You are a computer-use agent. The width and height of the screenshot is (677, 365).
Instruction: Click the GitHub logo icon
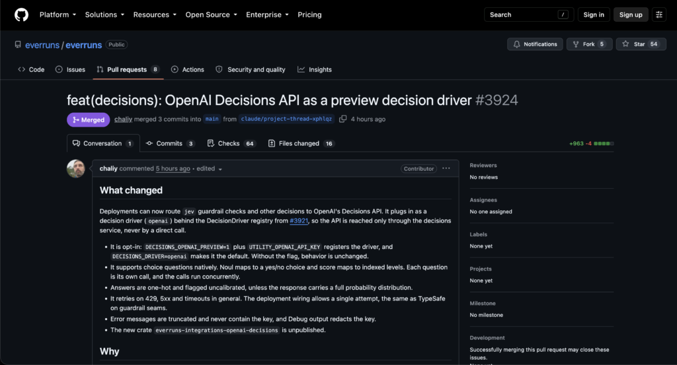pyautogui.click(x=21, y=15)
